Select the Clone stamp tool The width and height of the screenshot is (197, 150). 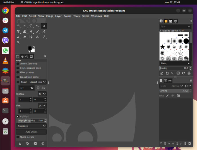[x=18, y=37]
